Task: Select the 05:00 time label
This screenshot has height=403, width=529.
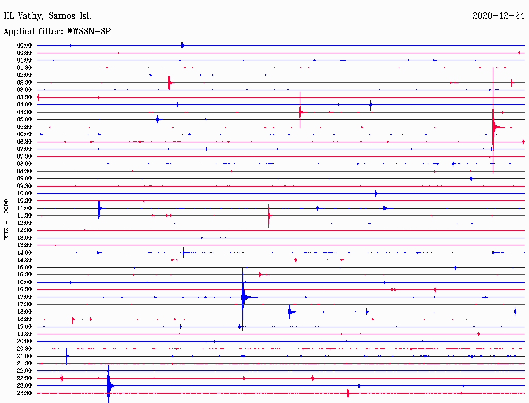Action: pyautogui.click(x=24, y=119)
